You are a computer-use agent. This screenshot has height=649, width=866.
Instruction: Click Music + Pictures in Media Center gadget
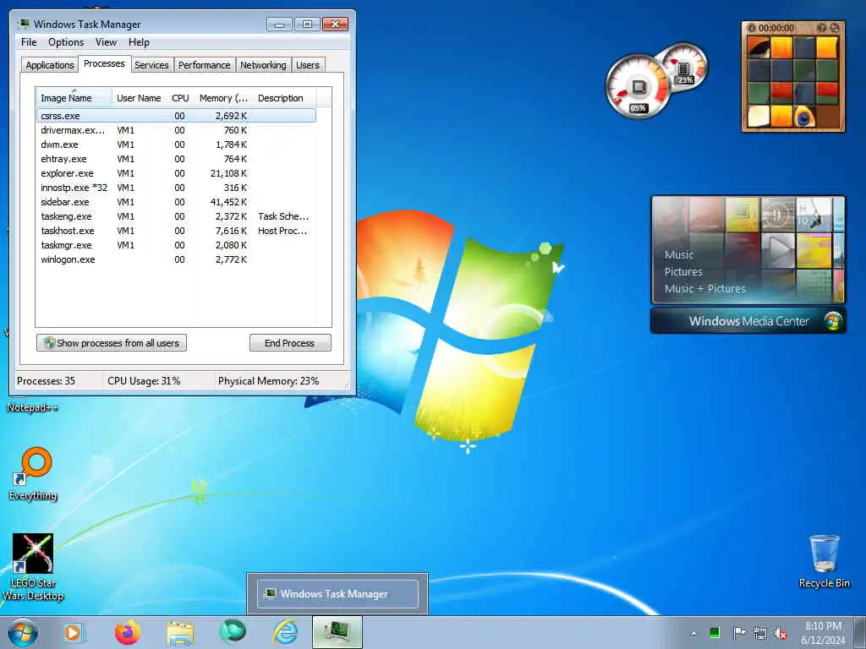tap(704, 289)
